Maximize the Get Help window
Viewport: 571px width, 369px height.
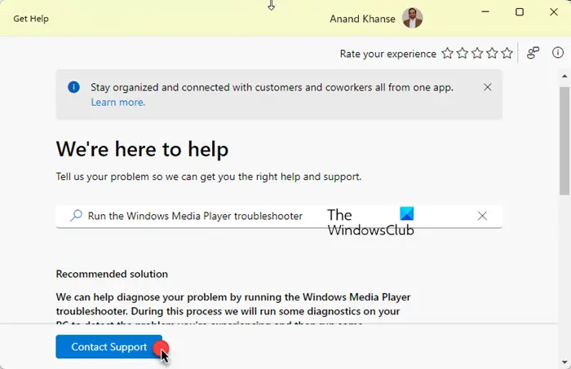pos(520,12)
